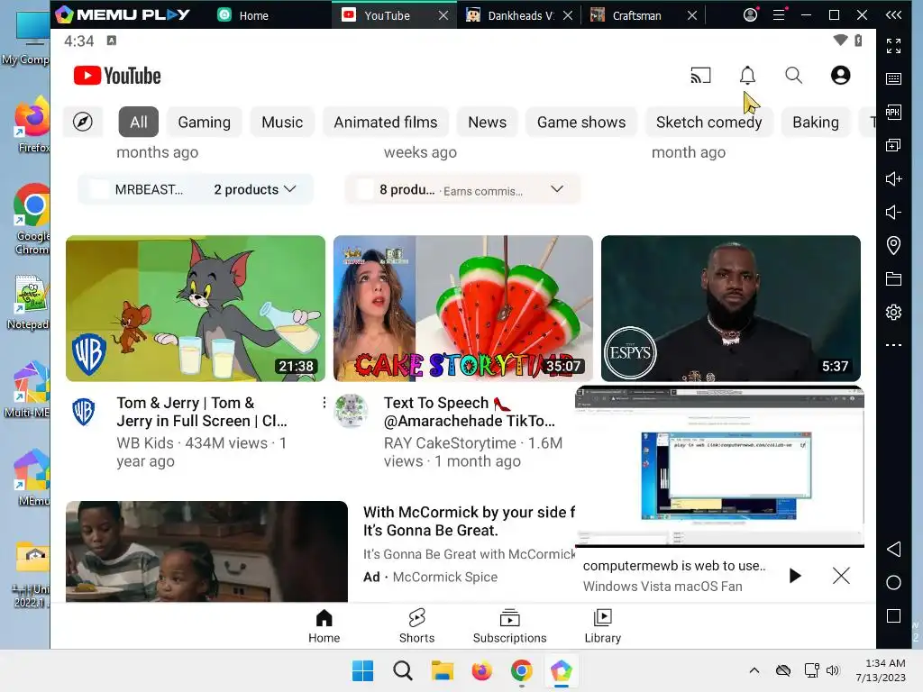Image resolution: width=923 pixels, height=692 pixels.
Task: Open MEmu GPS location pin icon
Action: 893,245
